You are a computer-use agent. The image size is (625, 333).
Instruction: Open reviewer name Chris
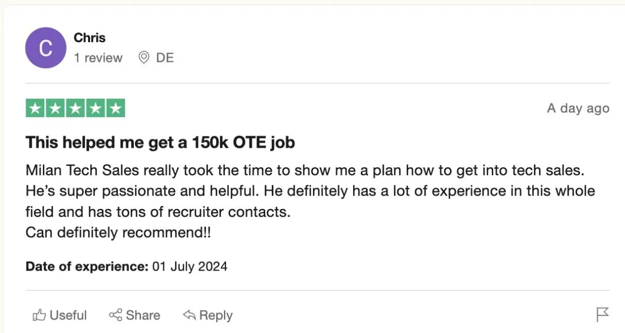90,38
